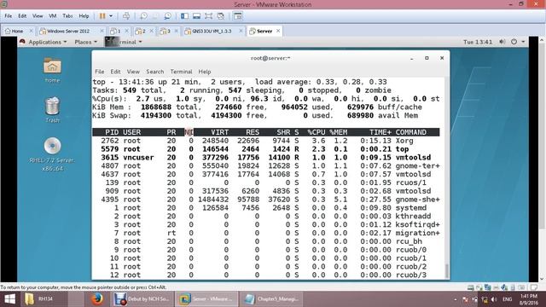Open the RHEL-7.2 Server disc icon
The height and width of the screenshot is (307, 546).
pyautogui.click(x=52, y=154)
